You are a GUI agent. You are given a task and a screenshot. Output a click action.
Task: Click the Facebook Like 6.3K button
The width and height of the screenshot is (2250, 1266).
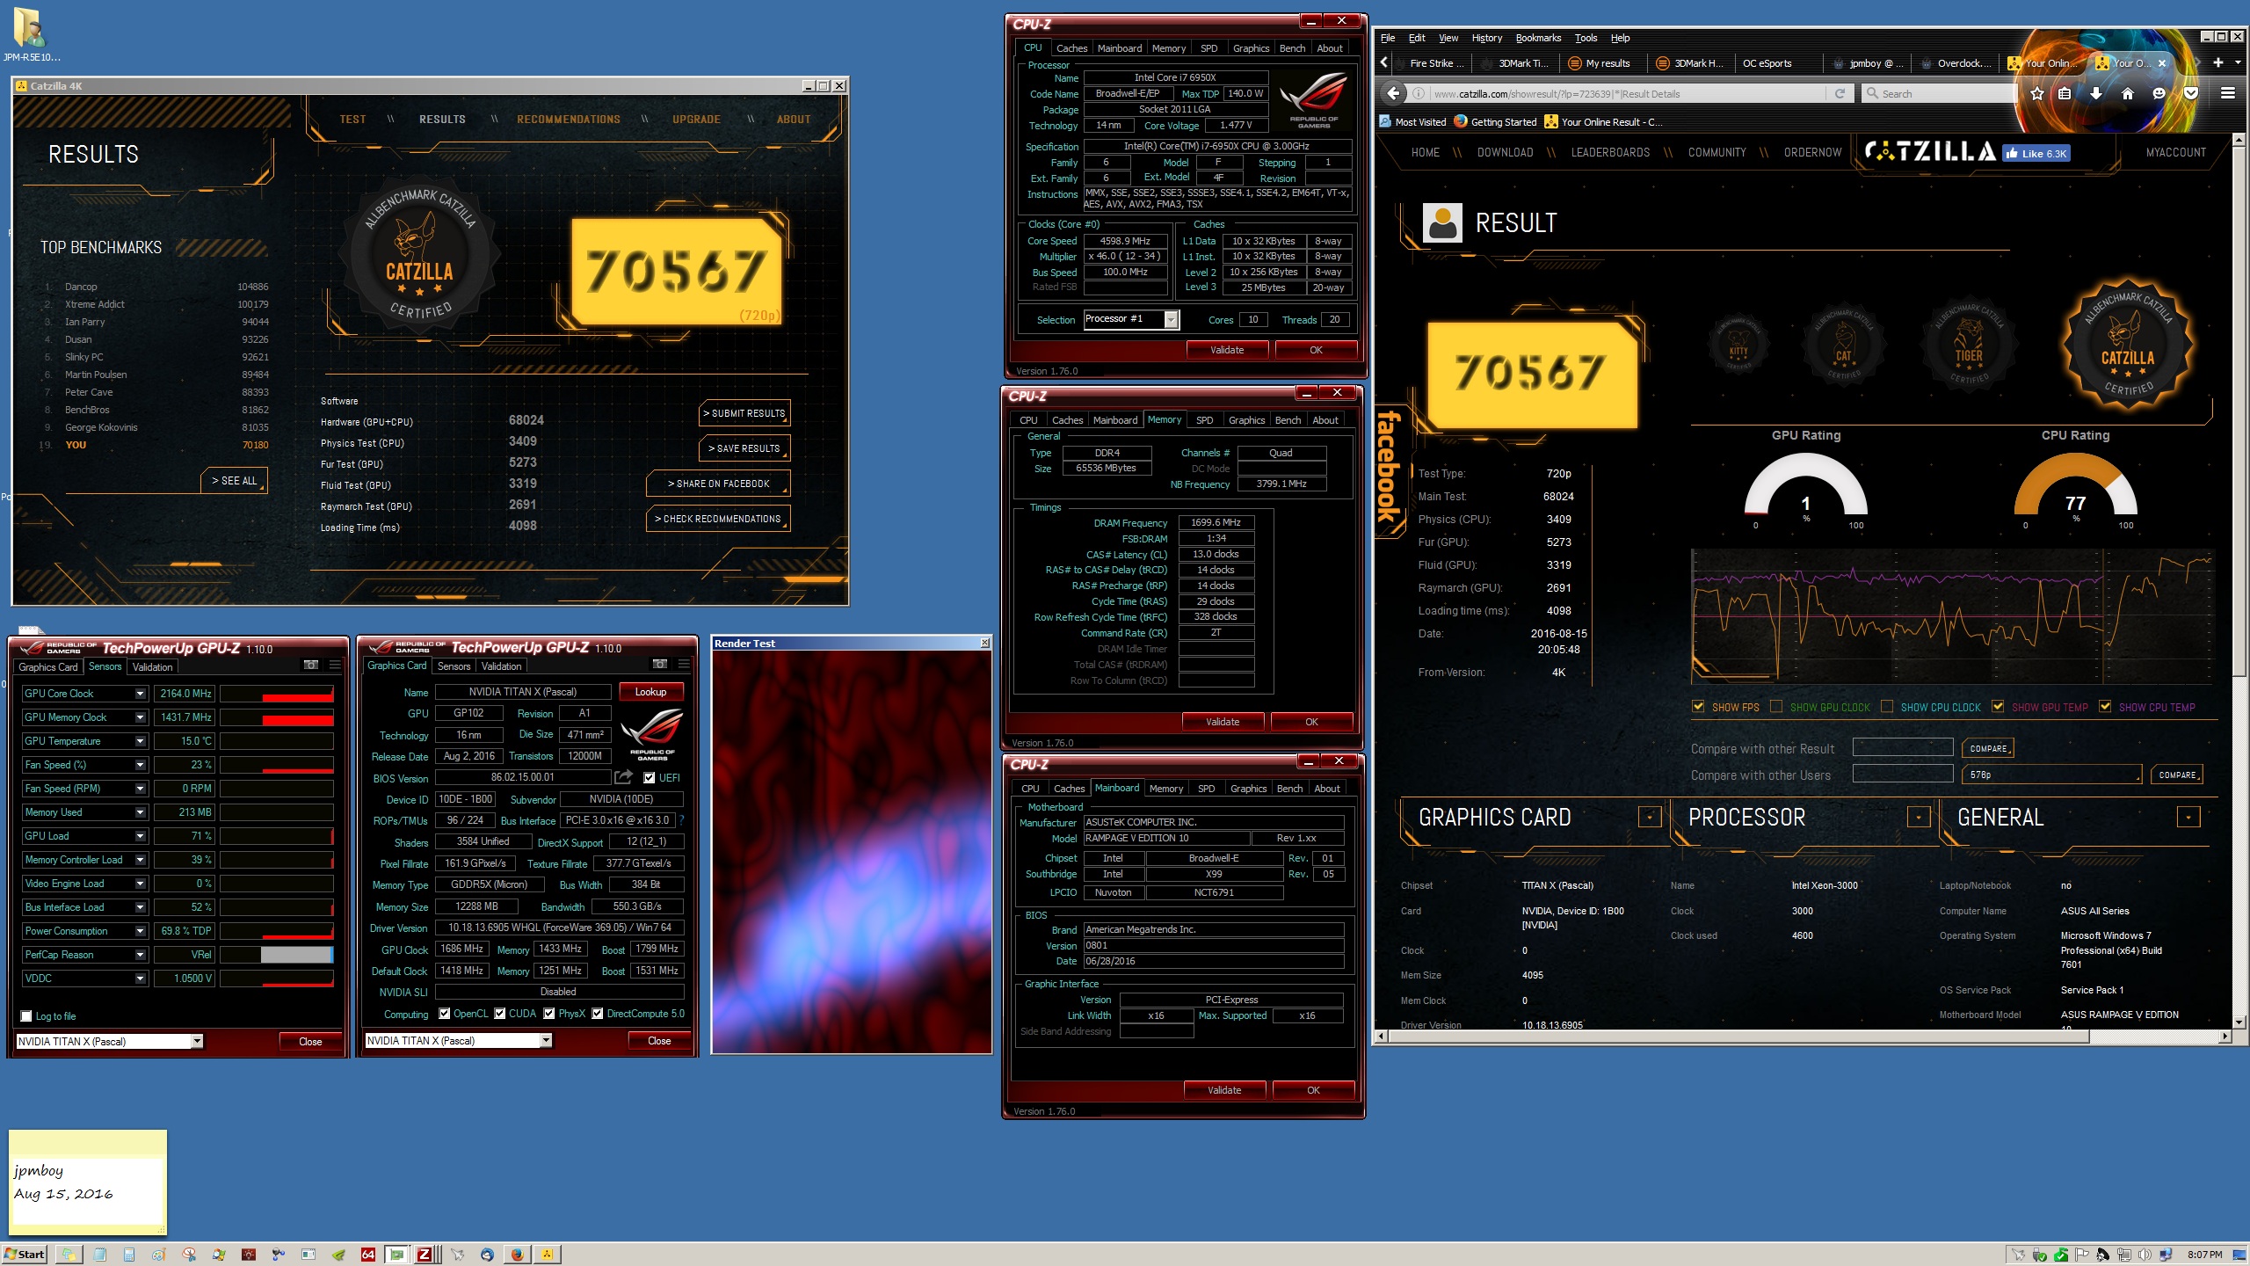pos(2036,153)
